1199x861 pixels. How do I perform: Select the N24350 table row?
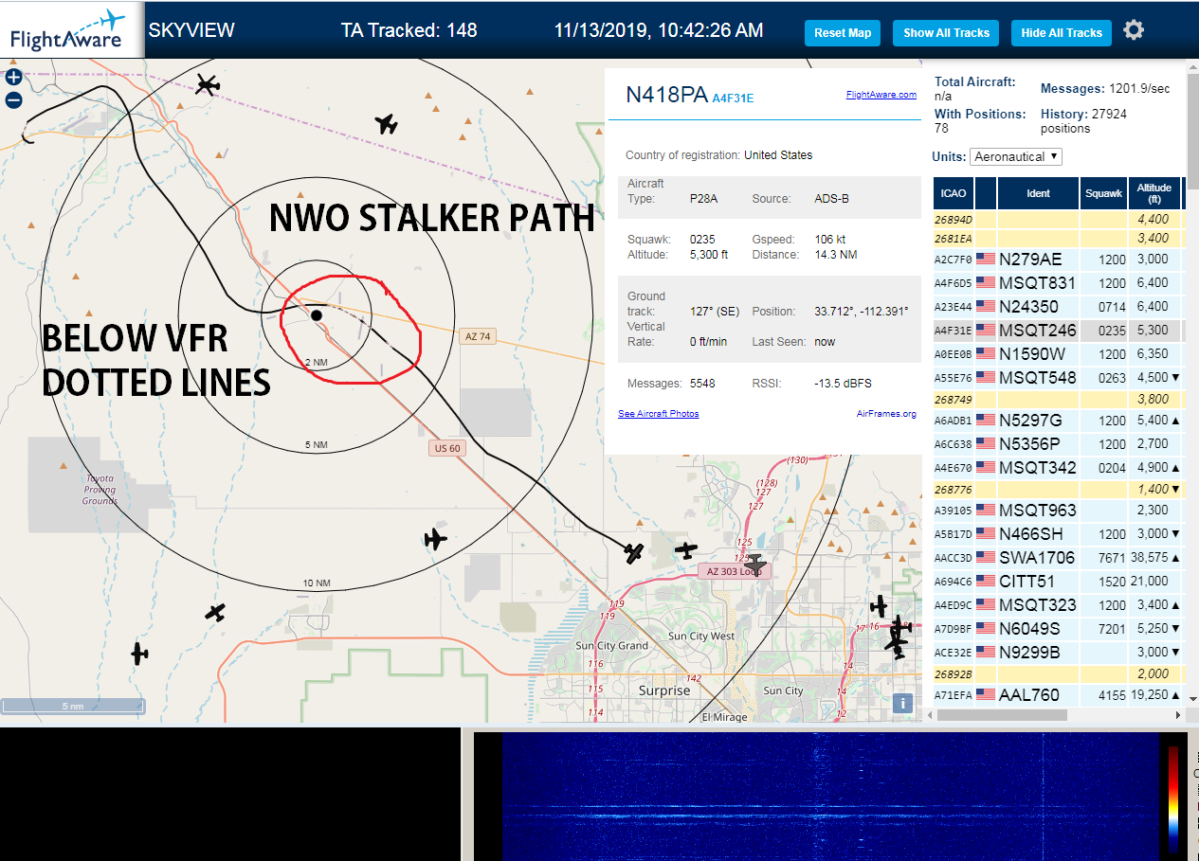point(1057,306)
